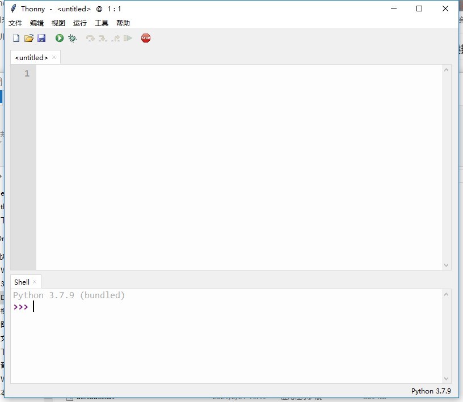
Task: Open a file using the folder icon
Action: 28,38
